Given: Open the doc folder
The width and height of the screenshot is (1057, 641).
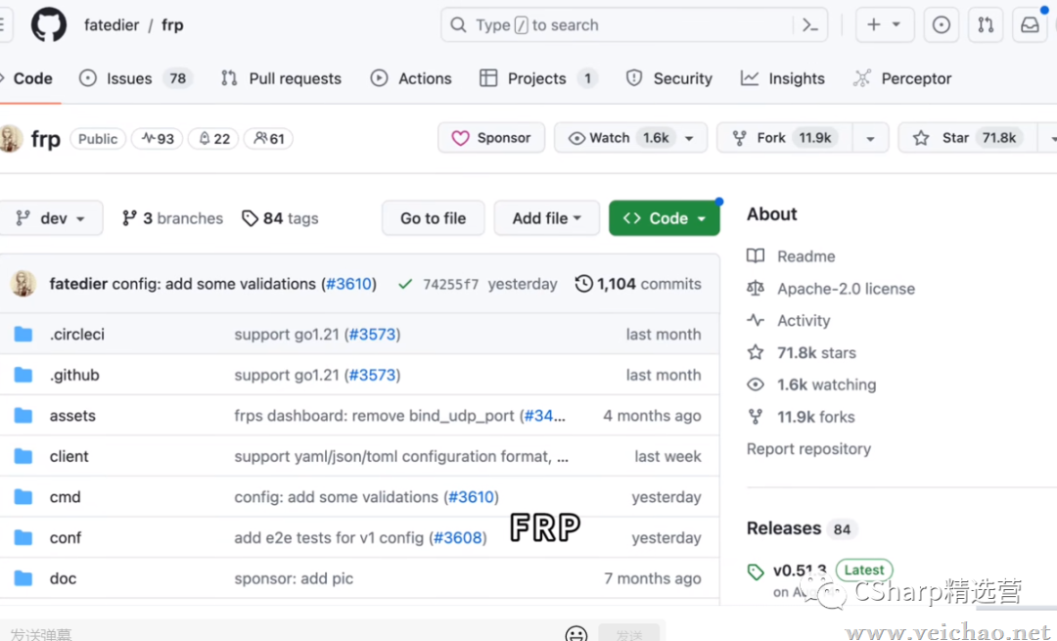Looking at the screenshot, I should click(63, 578).
